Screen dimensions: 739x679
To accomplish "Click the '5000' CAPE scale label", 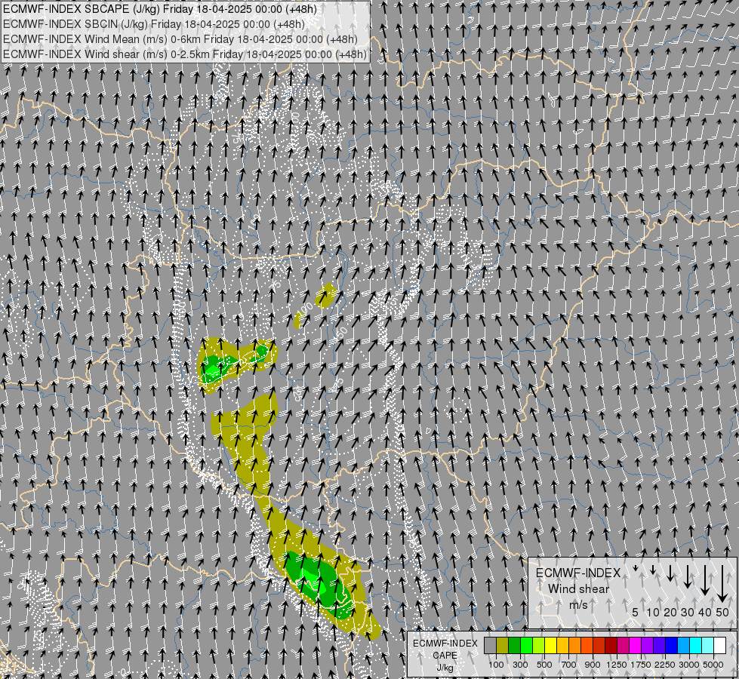I will [713, 665].
